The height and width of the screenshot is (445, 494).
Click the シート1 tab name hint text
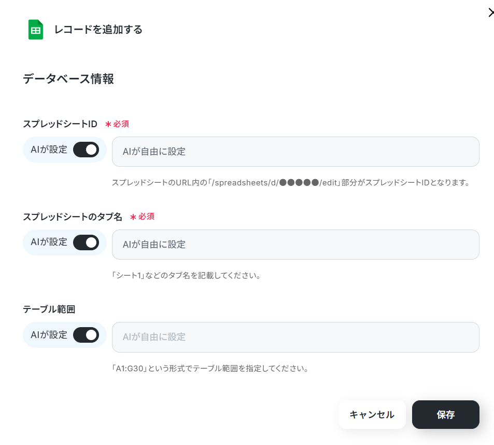(186, 275)
